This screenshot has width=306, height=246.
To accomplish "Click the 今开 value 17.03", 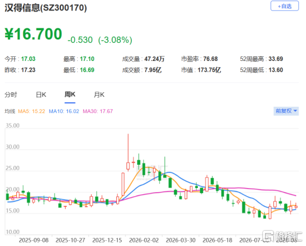I will pos(28,59).
